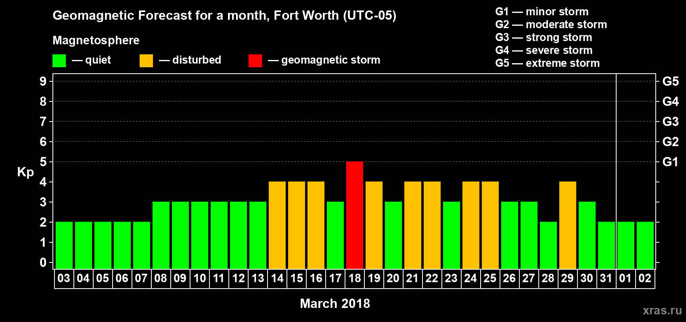Click the Kp axis title
This screenshot has width=686, height=322.
25,172
